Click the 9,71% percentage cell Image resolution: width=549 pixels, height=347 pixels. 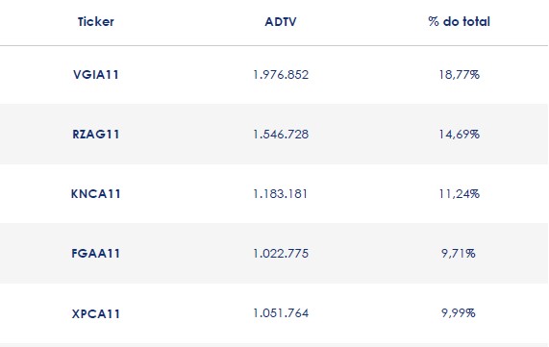point(459,253)
